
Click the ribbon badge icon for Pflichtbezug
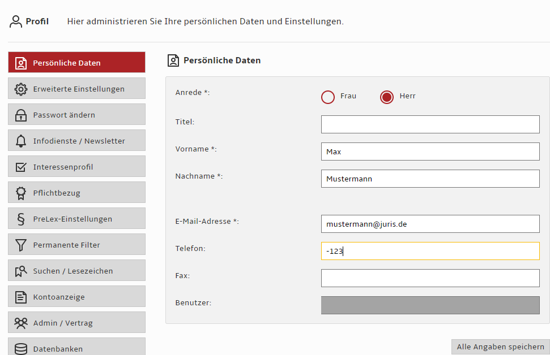point(21,193)
